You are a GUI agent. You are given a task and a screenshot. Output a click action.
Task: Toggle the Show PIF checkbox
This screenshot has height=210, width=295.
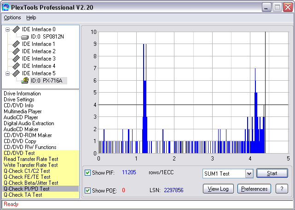point(87,172)
